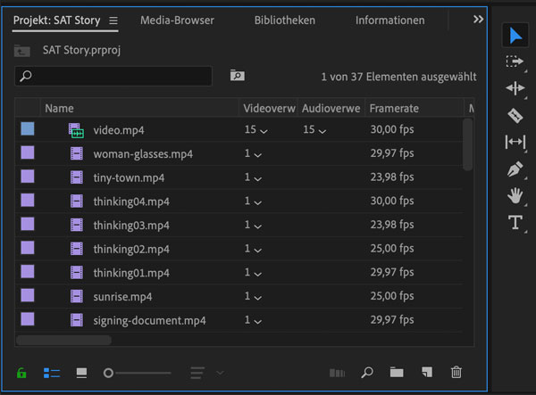Select the Hand tool
The width and height of the screenshot is (536, 395).
click(x=515, y=196)
